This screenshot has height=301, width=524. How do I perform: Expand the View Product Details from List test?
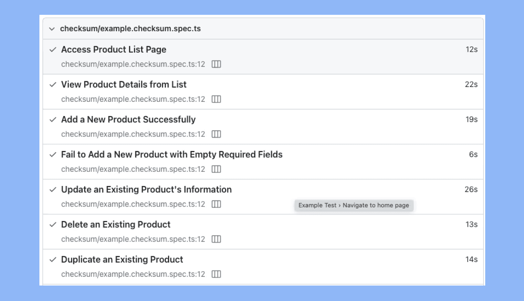(124, 84)
